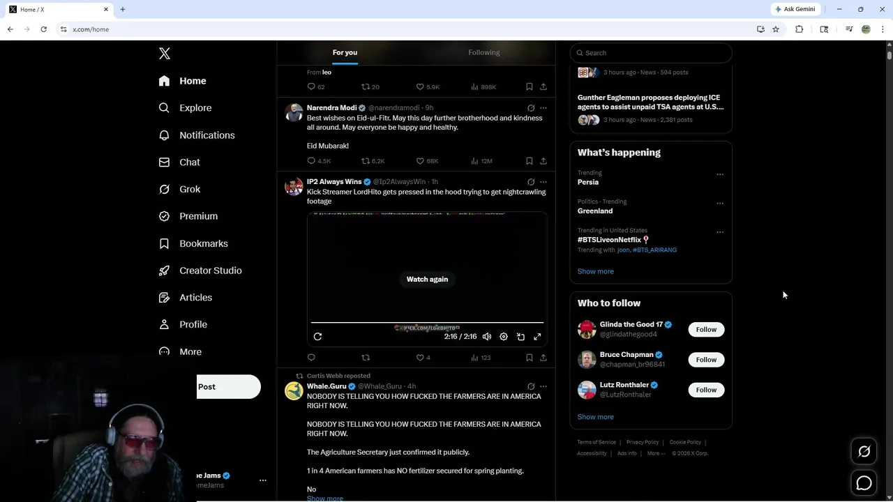
Task: Click Watch again on the video
Action: coord(428,279)
